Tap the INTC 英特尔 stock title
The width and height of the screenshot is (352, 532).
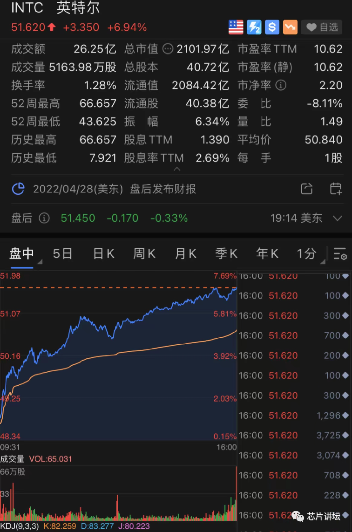pyautogui.click(x=55, y=7)
